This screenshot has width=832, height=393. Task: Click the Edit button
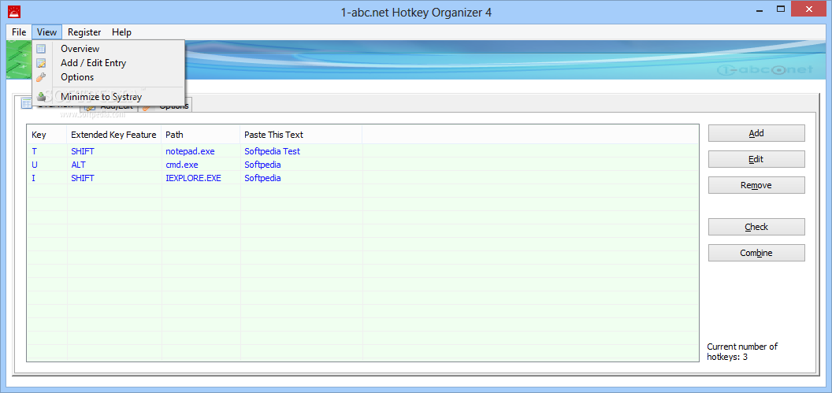pos(756,159)
